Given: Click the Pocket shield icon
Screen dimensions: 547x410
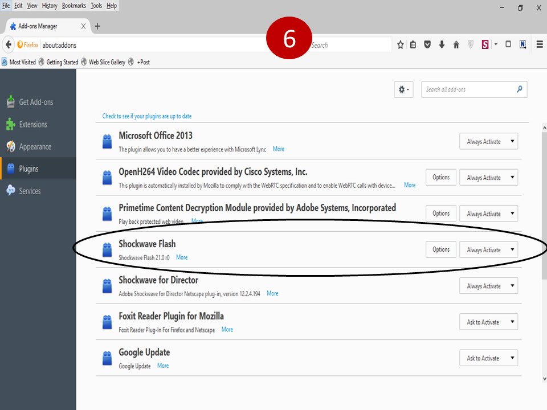Looking at the screenshot, I should [427, 44].
